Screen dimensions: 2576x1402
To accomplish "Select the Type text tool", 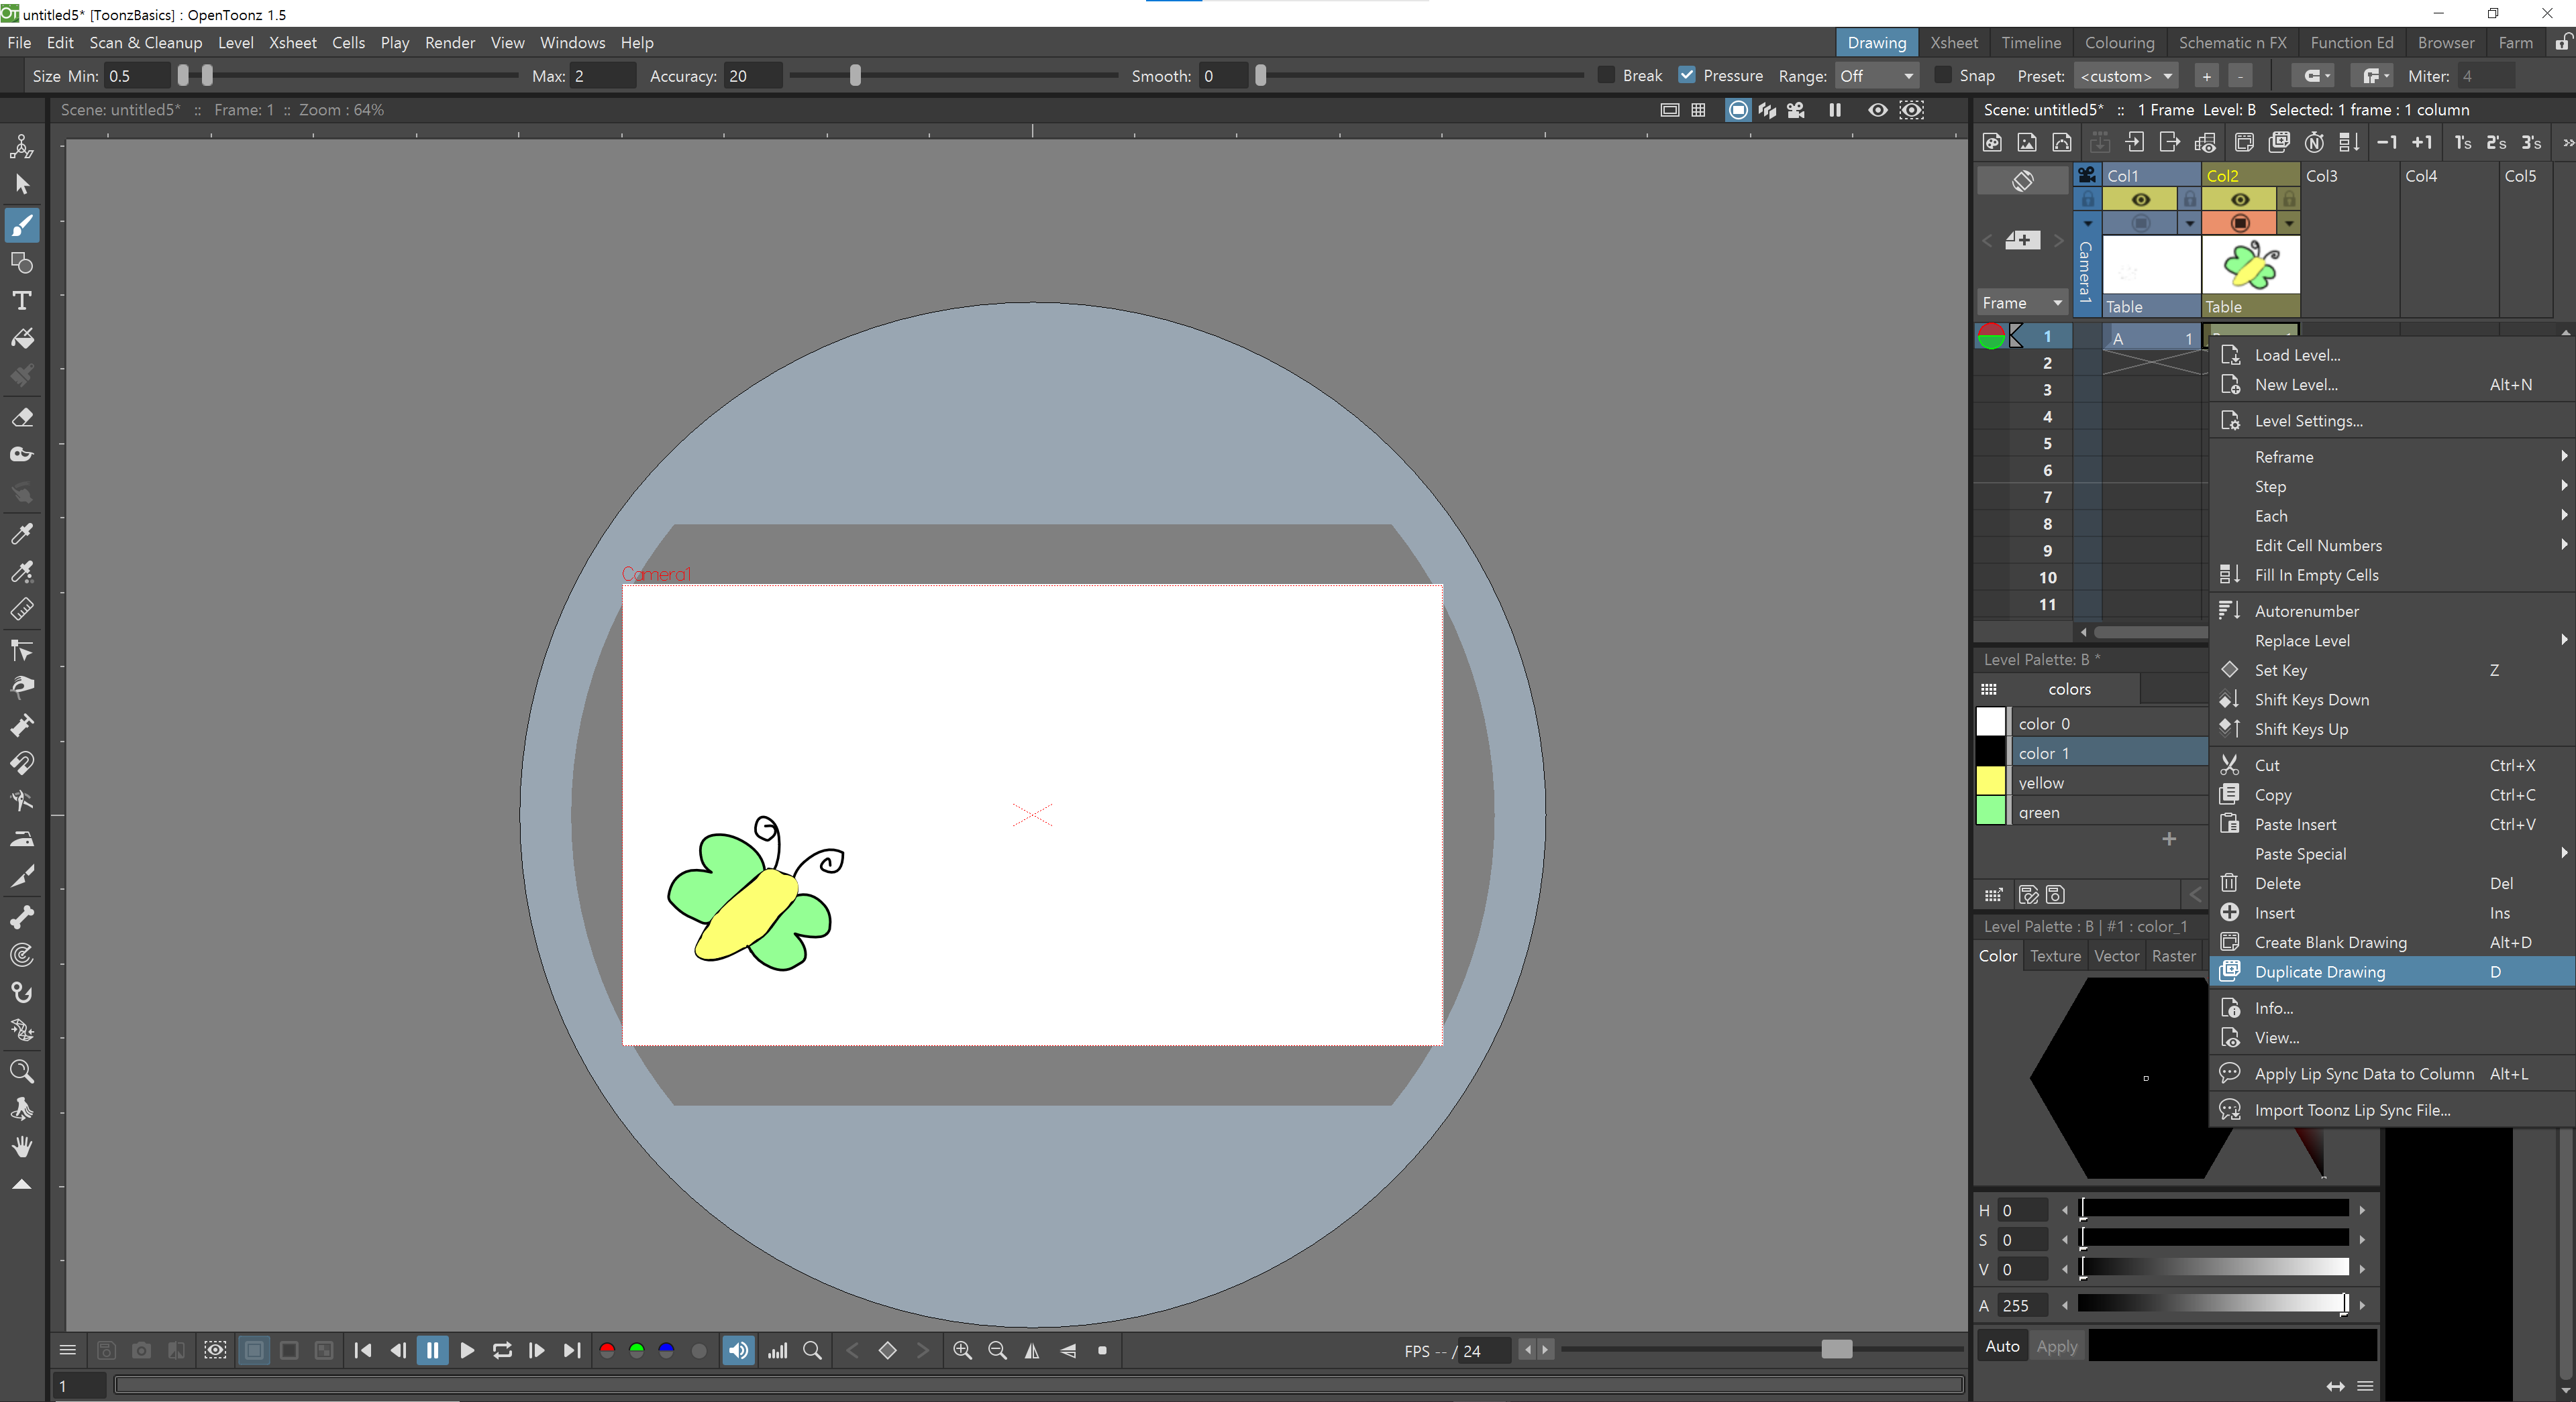I will tap(22, 301).
